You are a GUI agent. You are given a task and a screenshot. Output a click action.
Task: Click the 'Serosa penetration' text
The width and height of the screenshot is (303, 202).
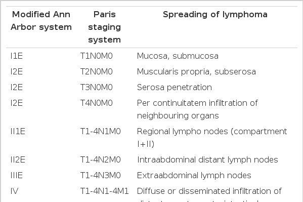[175, 87]
